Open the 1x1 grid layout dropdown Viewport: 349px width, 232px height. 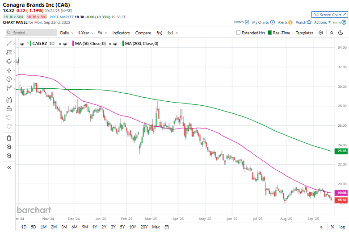(x=172, y=33)
